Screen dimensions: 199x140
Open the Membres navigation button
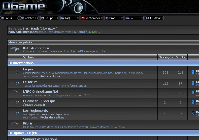point(29,18)
